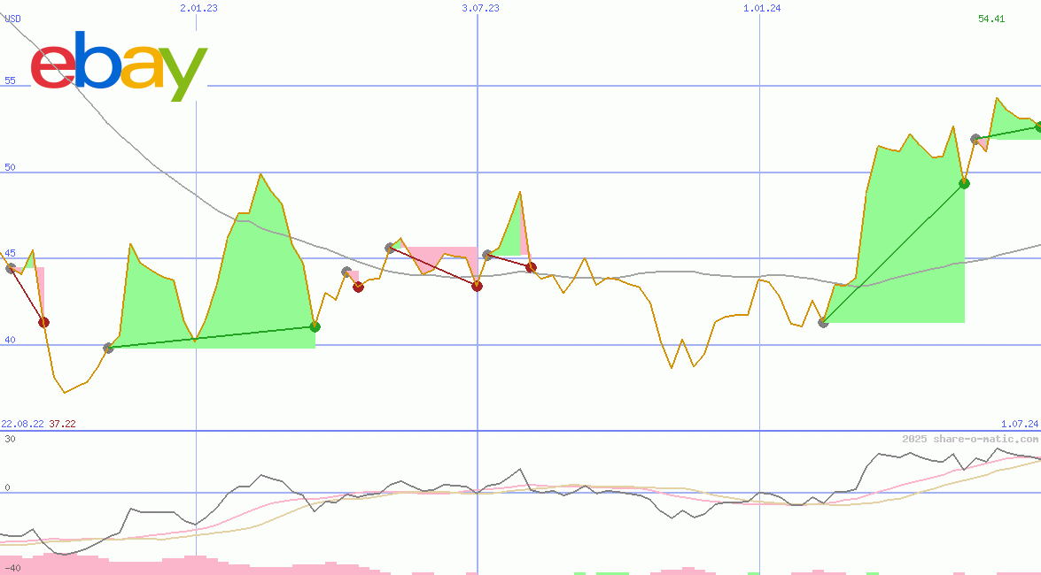This screenshot has height=575, width=1041.
Task: Select the first red exit marker near 41
Action: pos(43,322)
